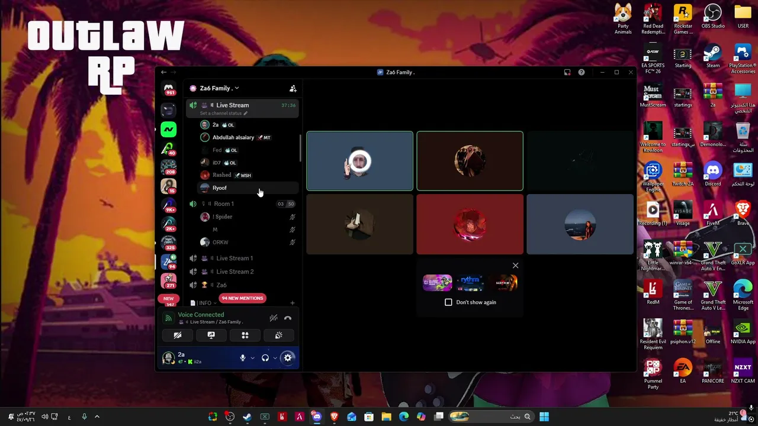The image size is (758, 426).
Task: Open server icon with 208 badge
Action: coord(169,167)
